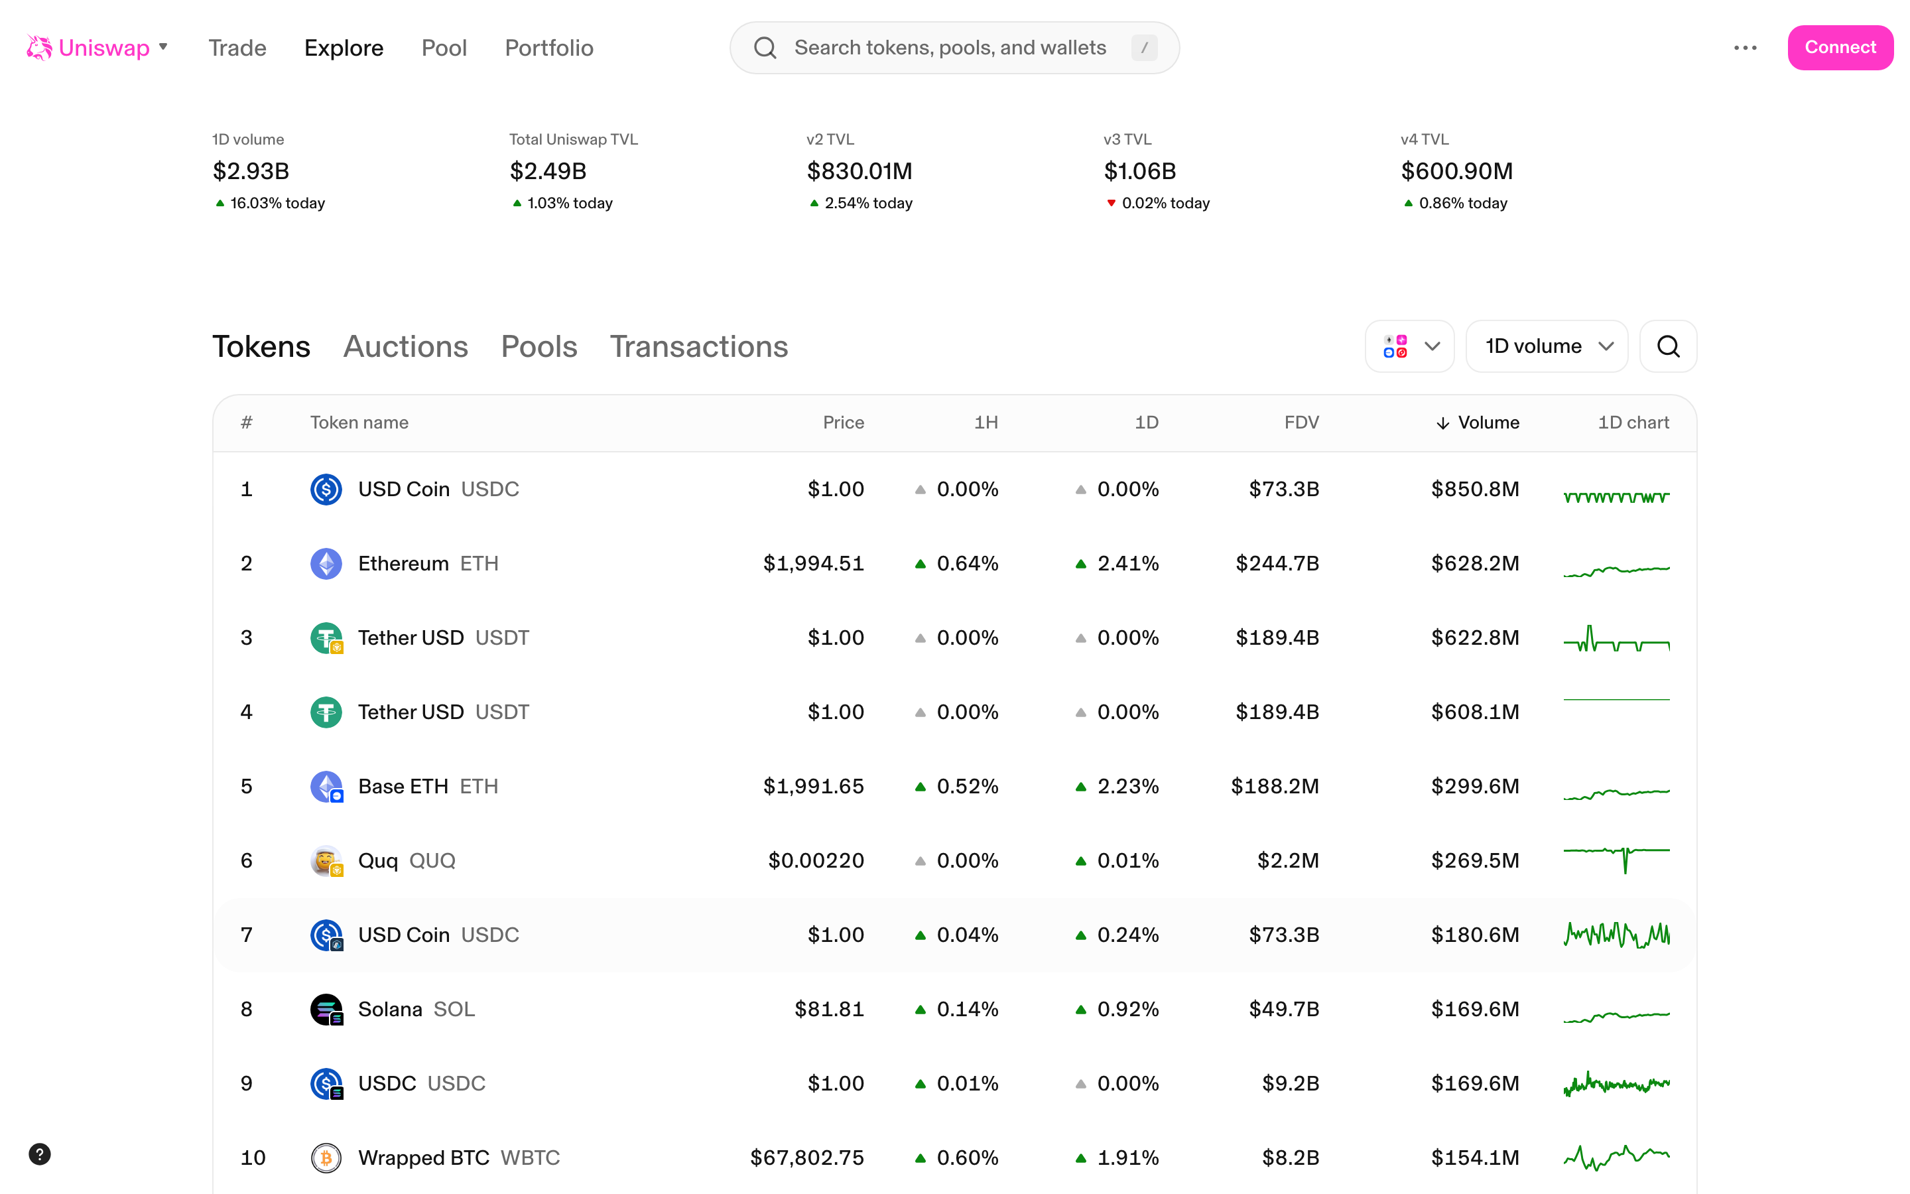This screenshot has height=1194, width=1910.
Task: Click the Ethereum token icon
Action: point(326,563)
